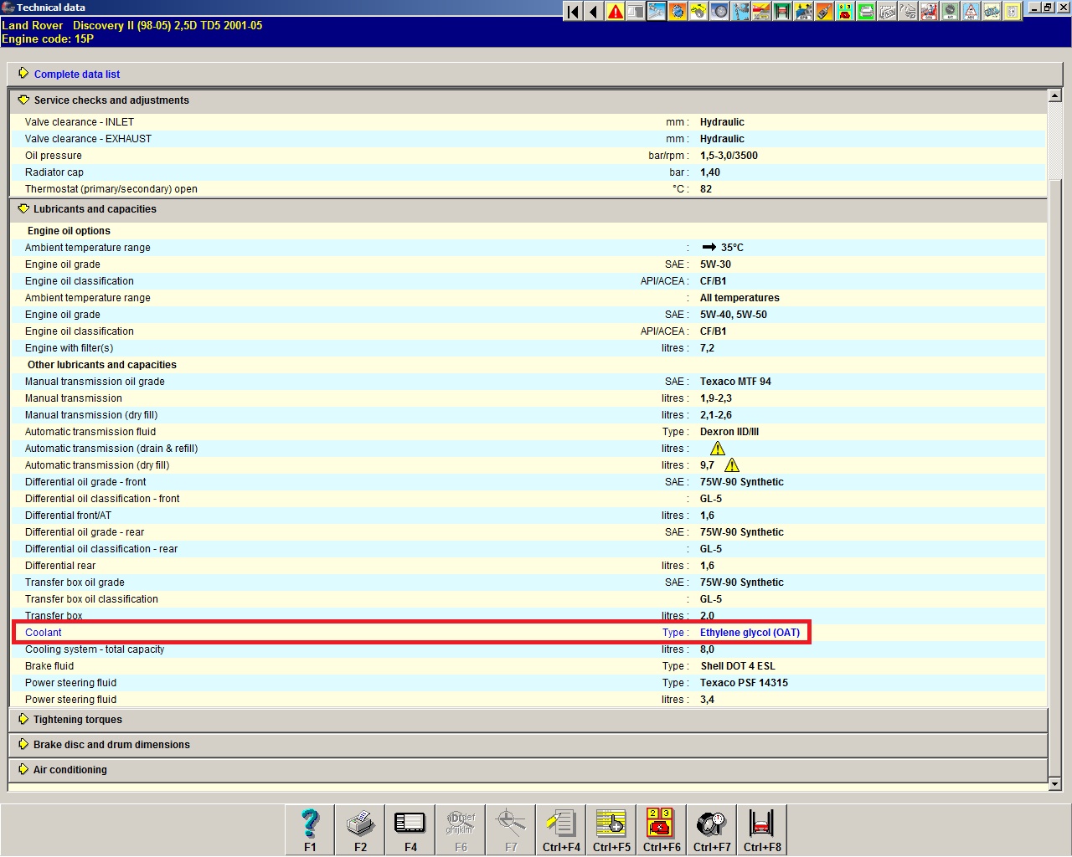Image resolution: width=1072 pixels, height=857 pixels.
Task: Click the scrollbar down arrow
Action: (x=1054, y=784)
